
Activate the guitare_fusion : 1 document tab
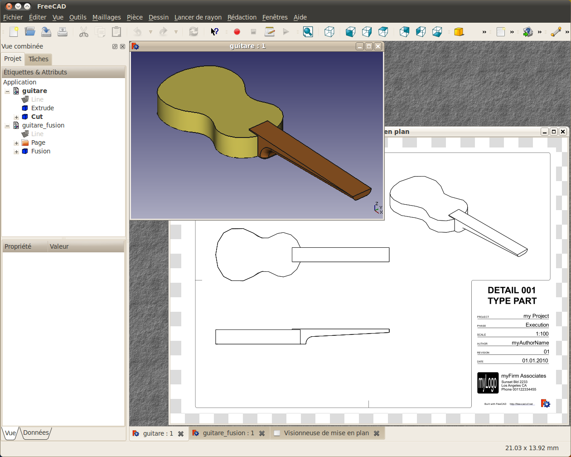(228, 433)
